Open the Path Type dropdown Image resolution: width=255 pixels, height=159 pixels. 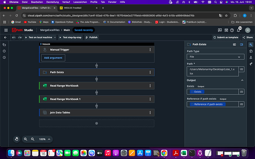click(215, 57)
